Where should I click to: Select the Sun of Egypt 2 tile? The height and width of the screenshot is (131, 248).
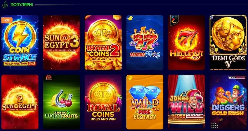click(x=20, y=102)
